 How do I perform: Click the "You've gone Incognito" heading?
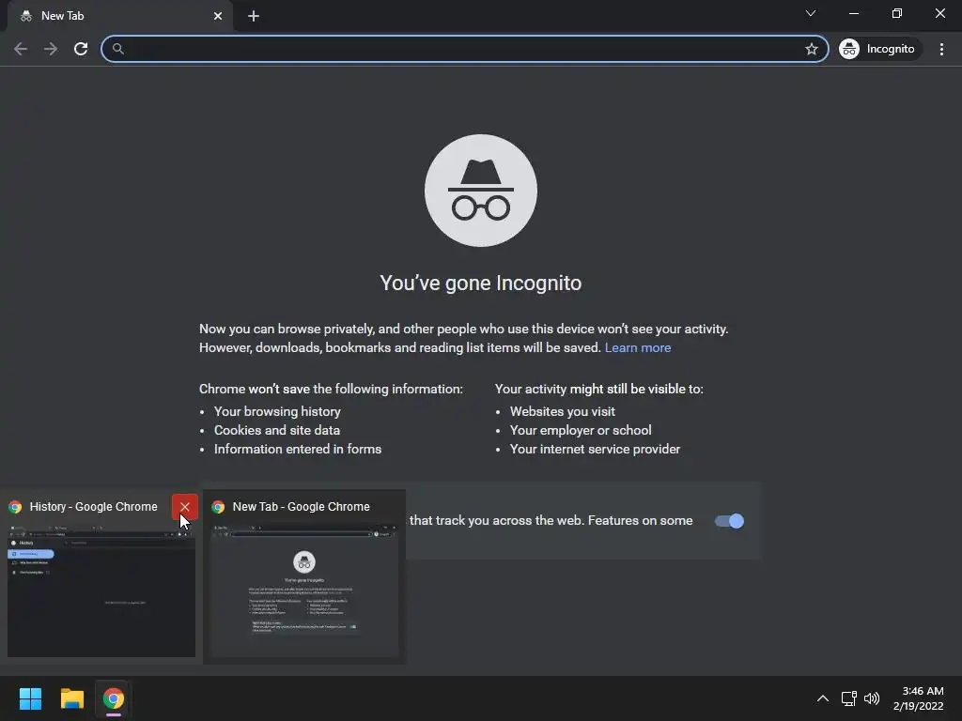[x=481, y=284]
